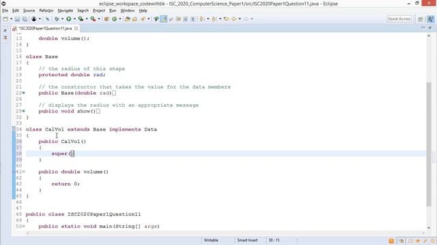This screenshot has height=245, width=437.
Task: Minimize the editor area
Action: click(423, 27)
